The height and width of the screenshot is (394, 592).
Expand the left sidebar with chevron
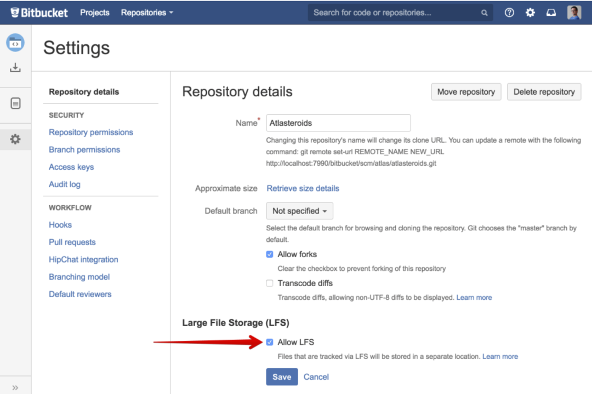15,387
